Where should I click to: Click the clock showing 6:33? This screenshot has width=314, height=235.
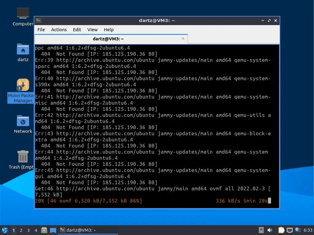308,230
